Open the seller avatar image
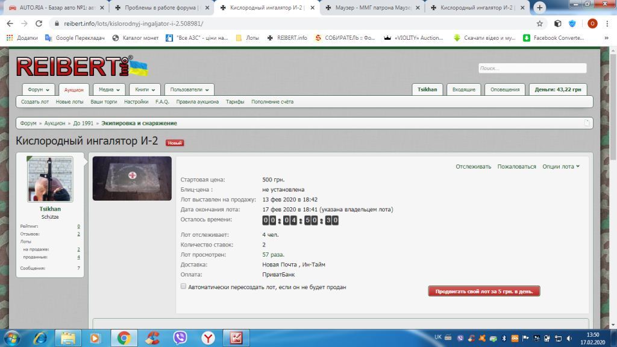617x347 pixels. pyautogui.click(x=50, y=179)
